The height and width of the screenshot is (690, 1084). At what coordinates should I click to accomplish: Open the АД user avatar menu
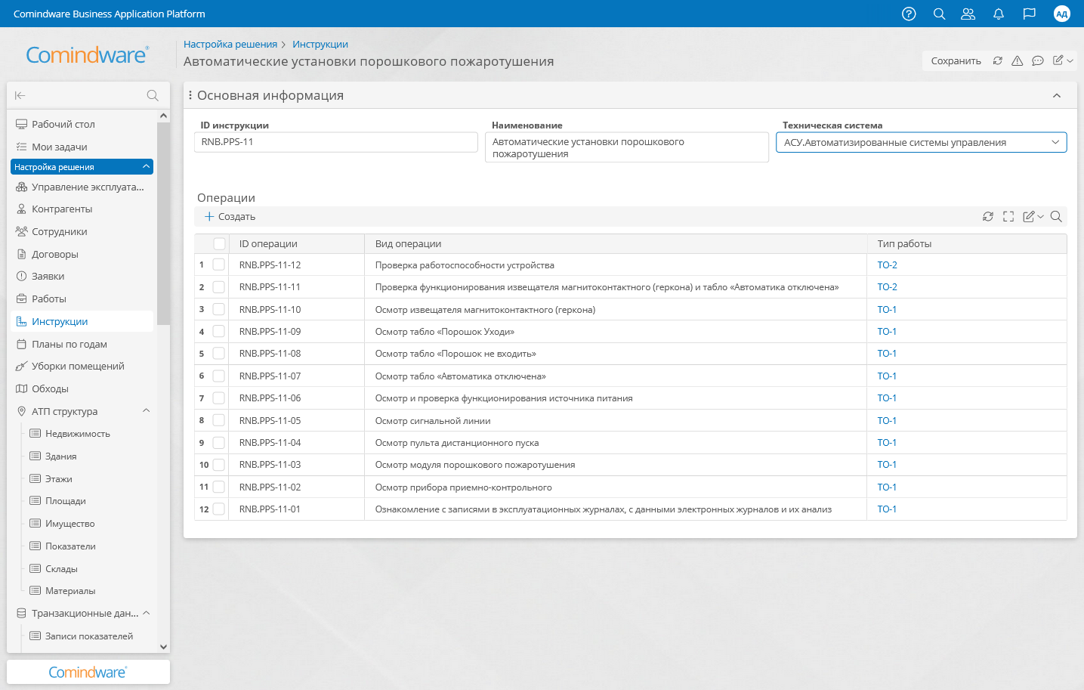click(x=1062, y=14)
